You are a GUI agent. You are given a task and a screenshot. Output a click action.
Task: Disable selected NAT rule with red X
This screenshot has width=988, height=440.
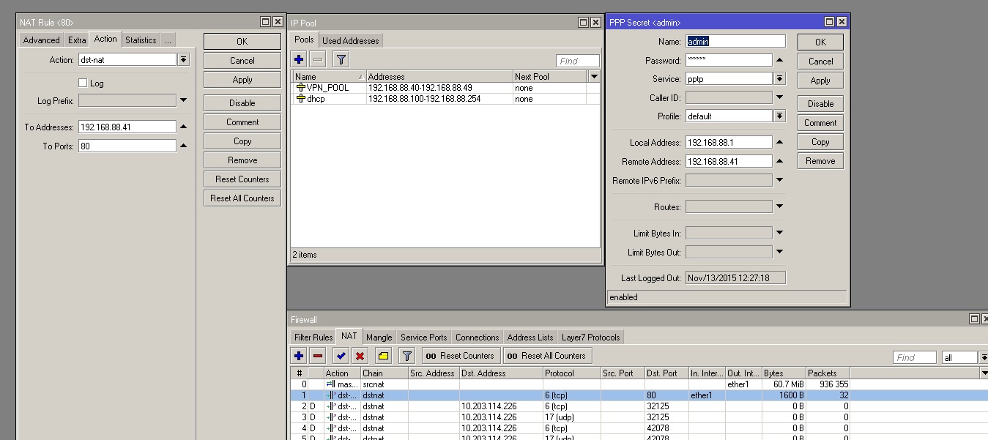click(x=360, y=356)
